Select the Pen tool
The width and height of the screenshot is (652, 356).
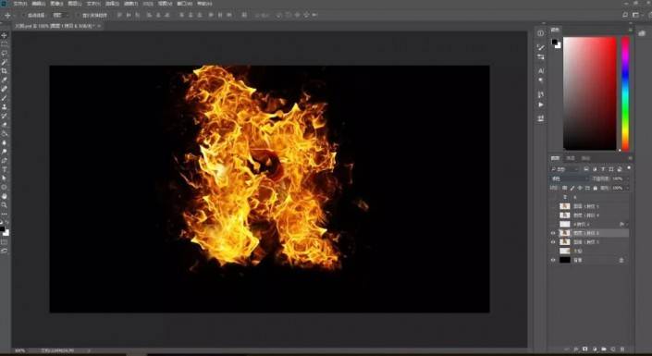coord(5,160)
